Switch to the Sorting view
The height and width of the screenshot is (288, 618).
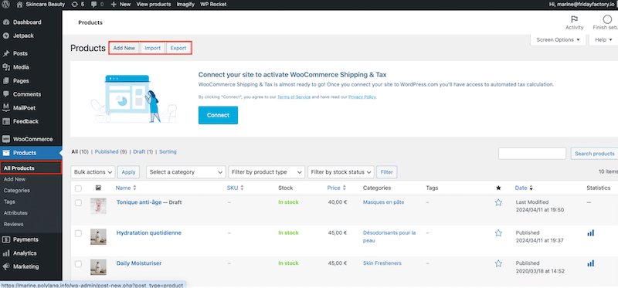coord(168,151)
